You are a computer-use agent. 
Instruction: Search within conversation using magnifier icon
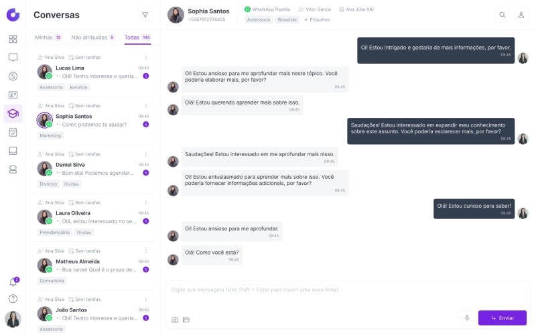click(x=503, y=15)
